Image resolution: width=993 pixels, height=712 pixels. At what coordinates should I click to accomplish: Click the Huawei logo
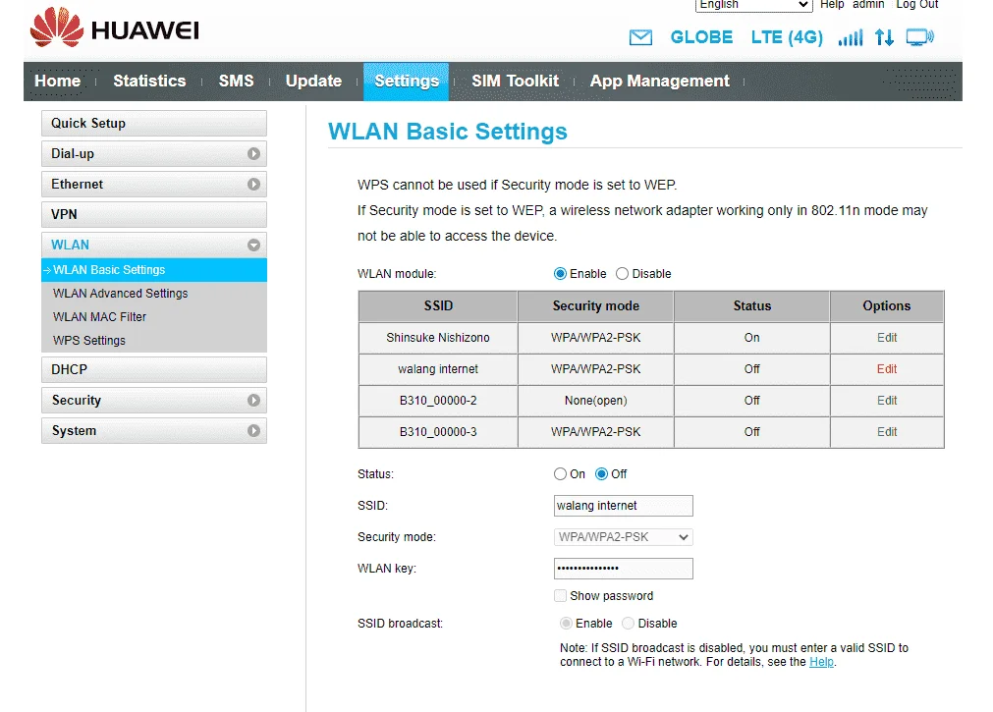tap(115, 27)
